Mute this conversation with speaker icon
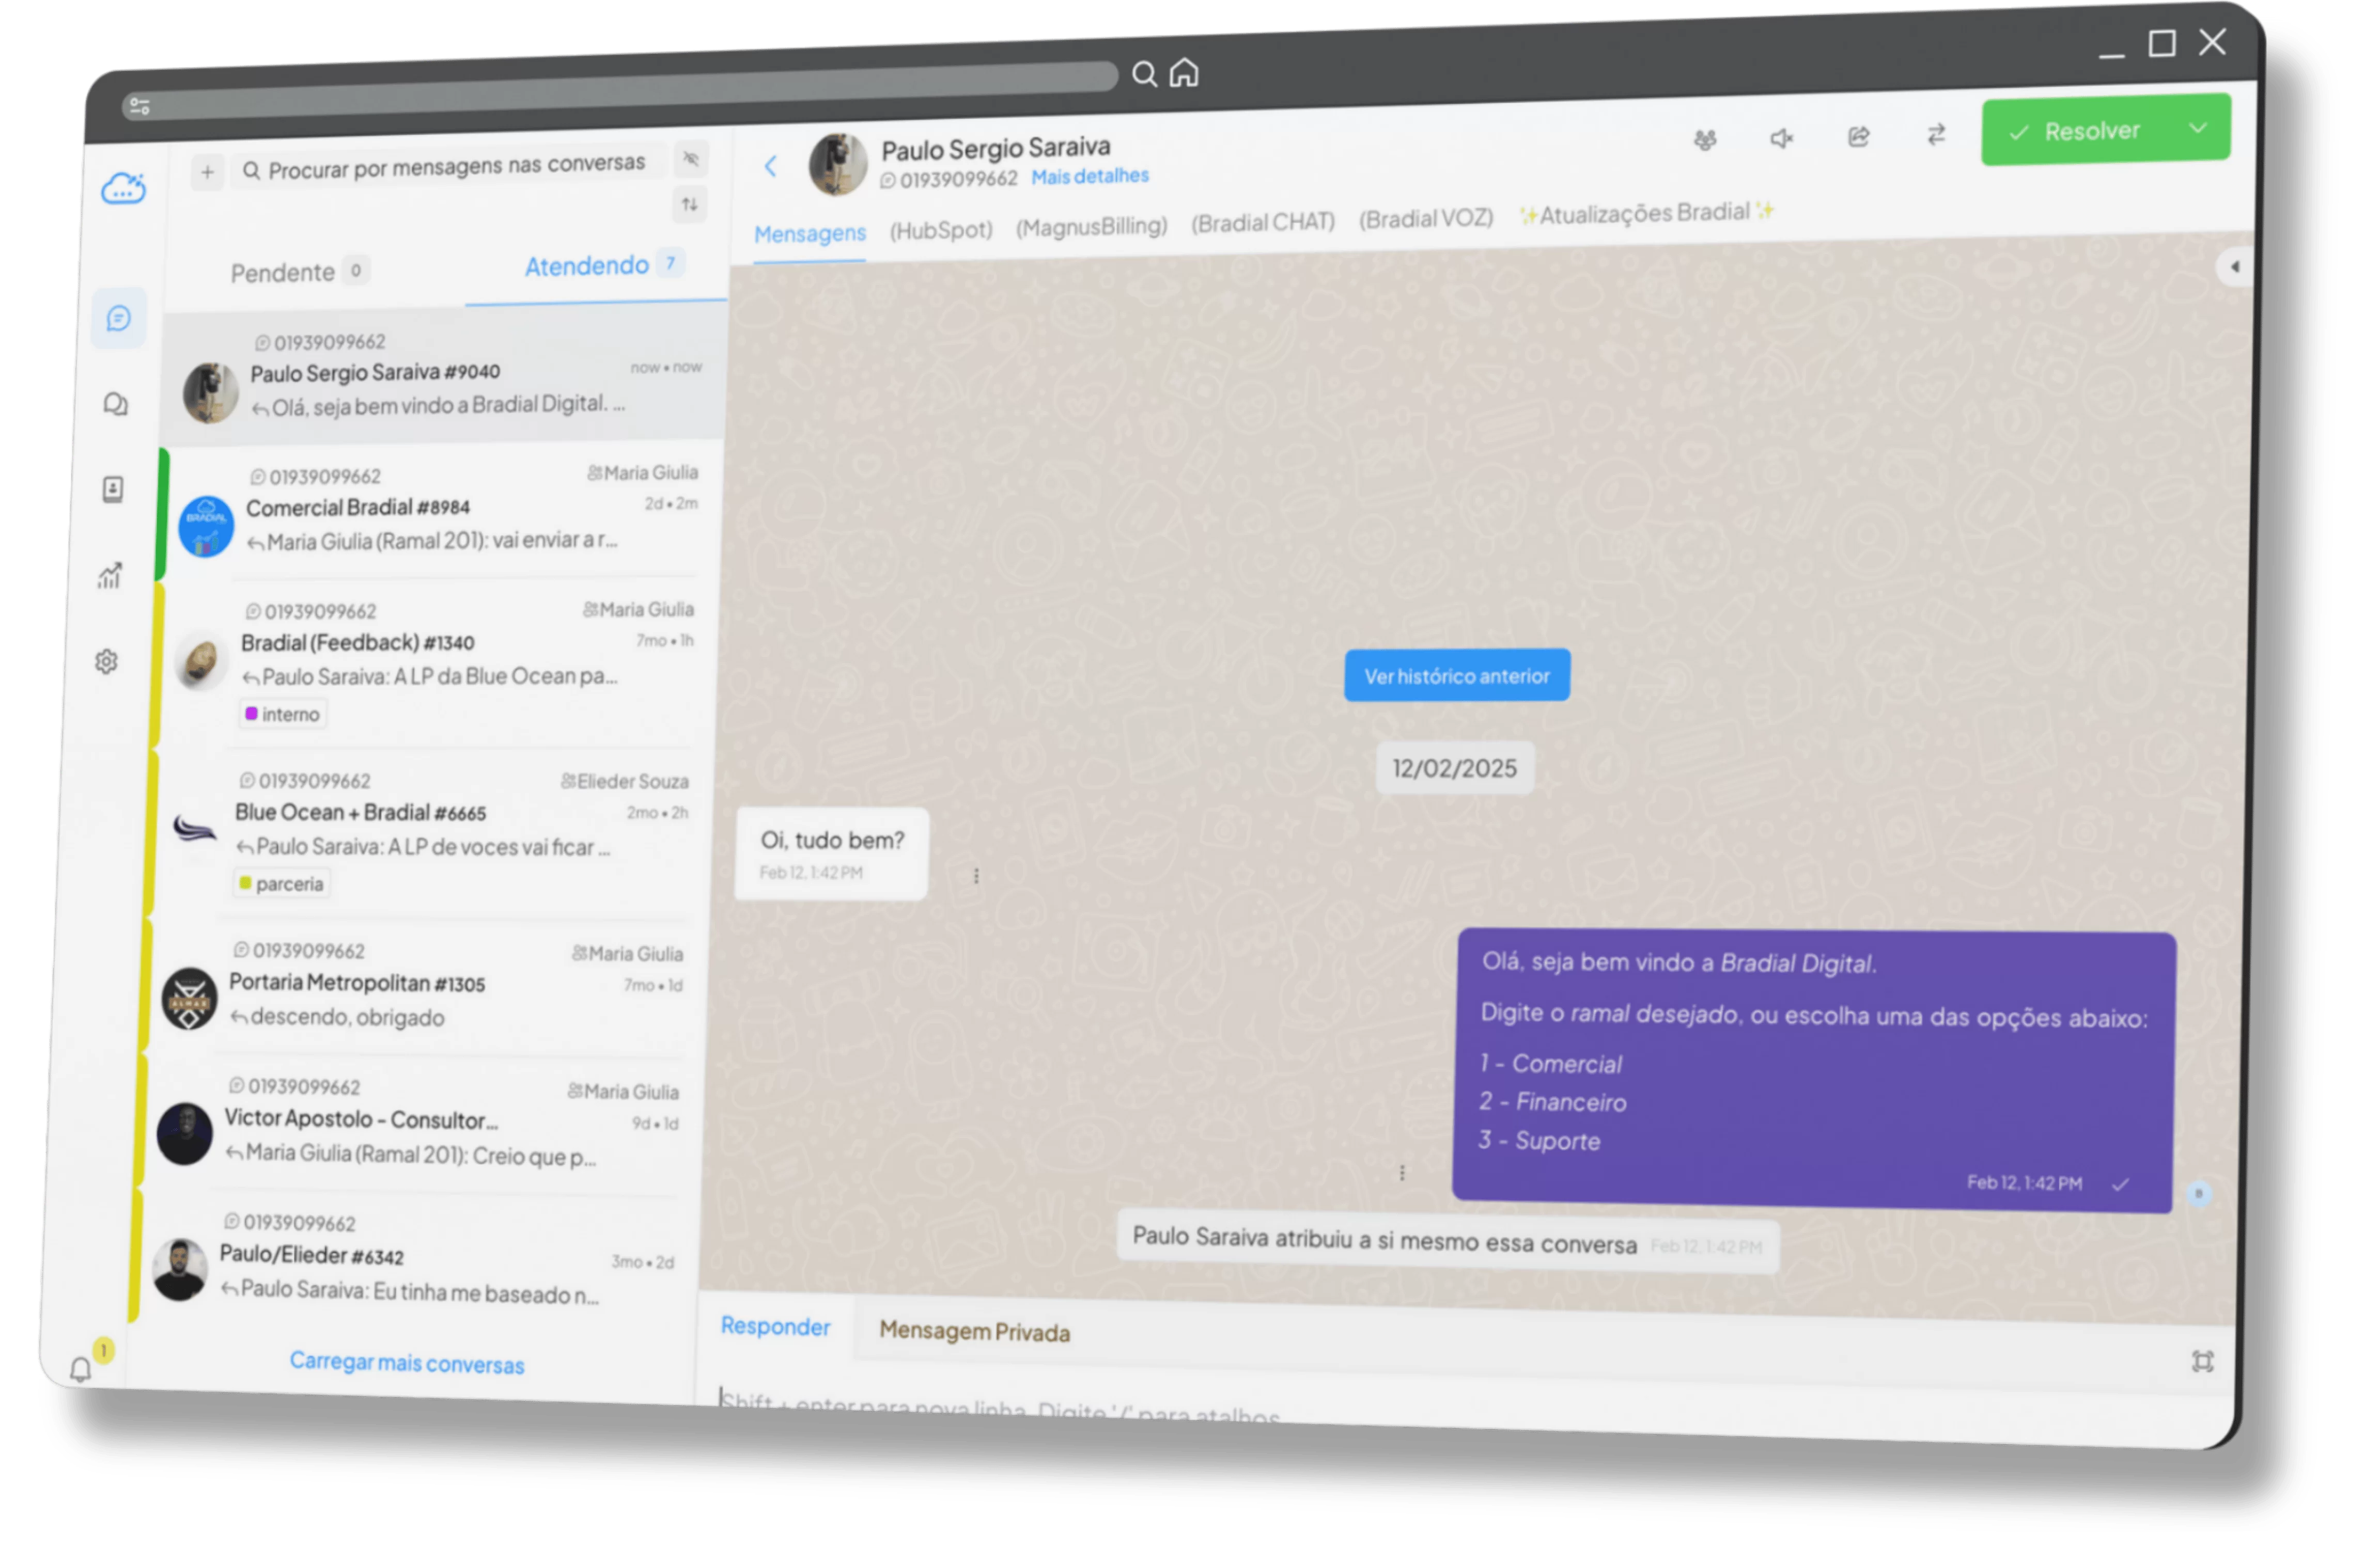This screenshot has width=2380, height=1549. click(x=1781, y=139)
